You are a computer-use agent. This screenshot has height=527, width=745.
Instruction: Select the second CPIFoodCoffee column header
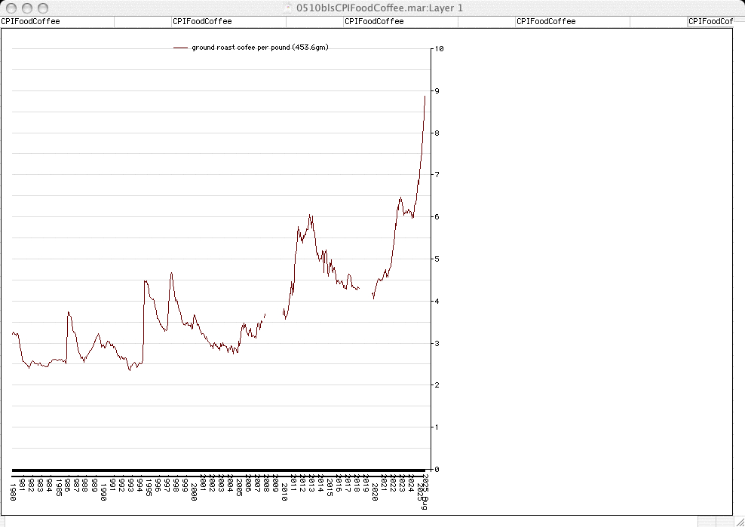coord(202,22)
